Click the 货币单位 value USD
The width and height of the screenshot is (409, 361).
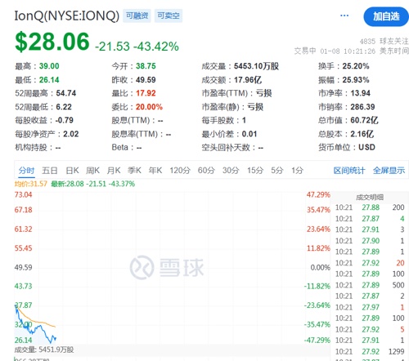click(x=366, y=147)
